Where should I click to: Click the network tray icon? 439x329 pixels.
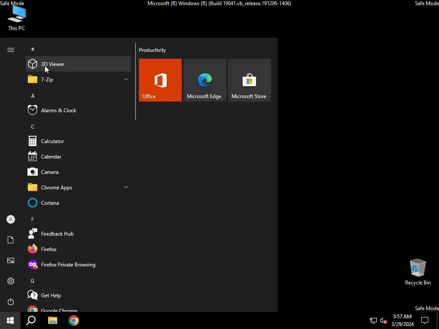[373, 320]
